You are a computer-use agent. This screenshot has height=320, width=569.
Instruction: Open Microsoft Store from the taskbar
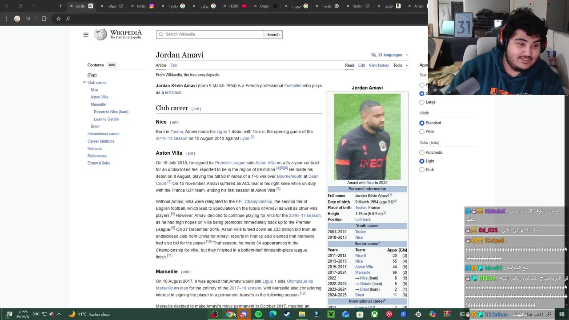(x=360, y=314)
